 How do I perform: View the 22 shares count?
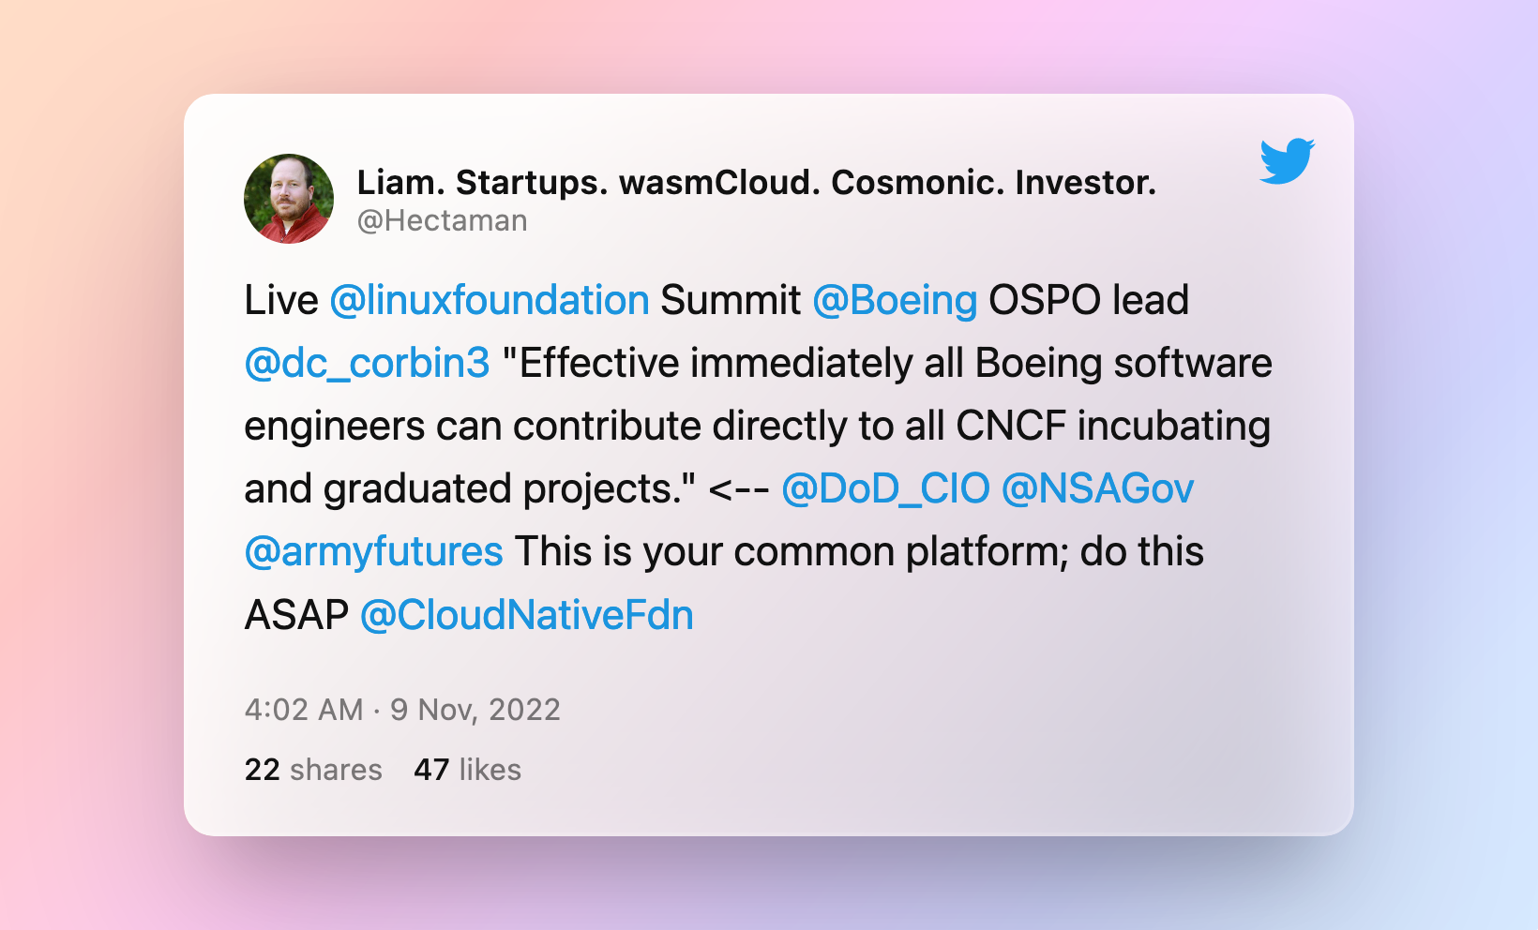(x=312, y=770)
